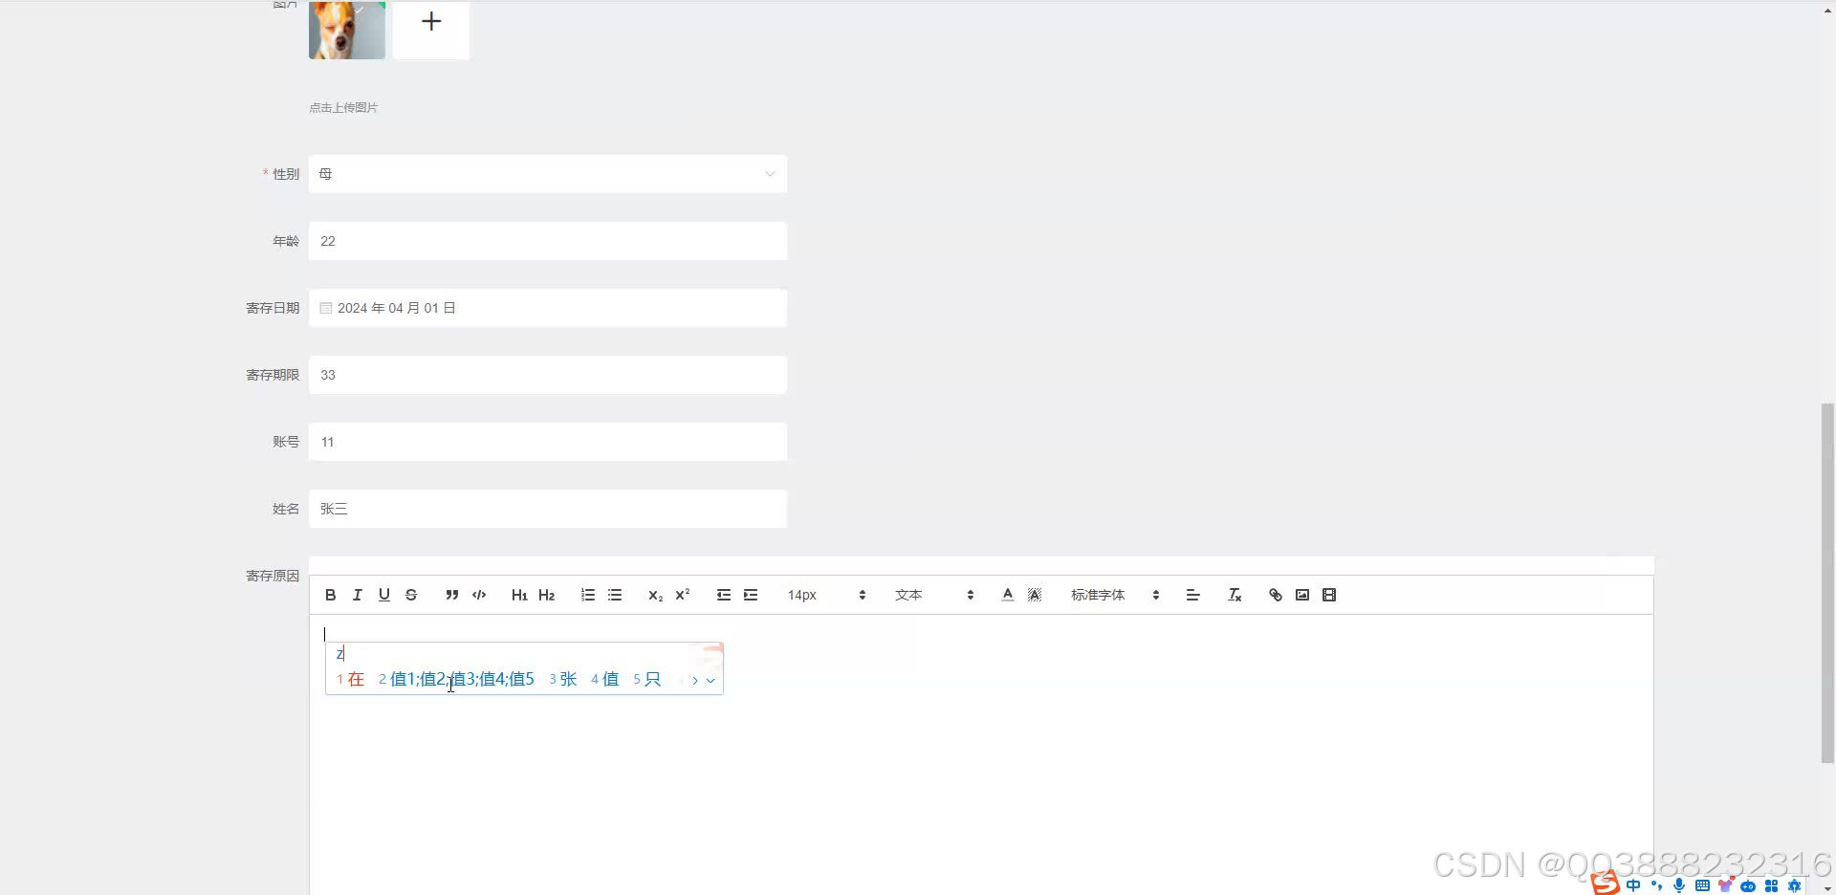The width and height of the screenshot is (1836, 895).
Task: Switch the editor to code view
Action: [x=478, y=594]
